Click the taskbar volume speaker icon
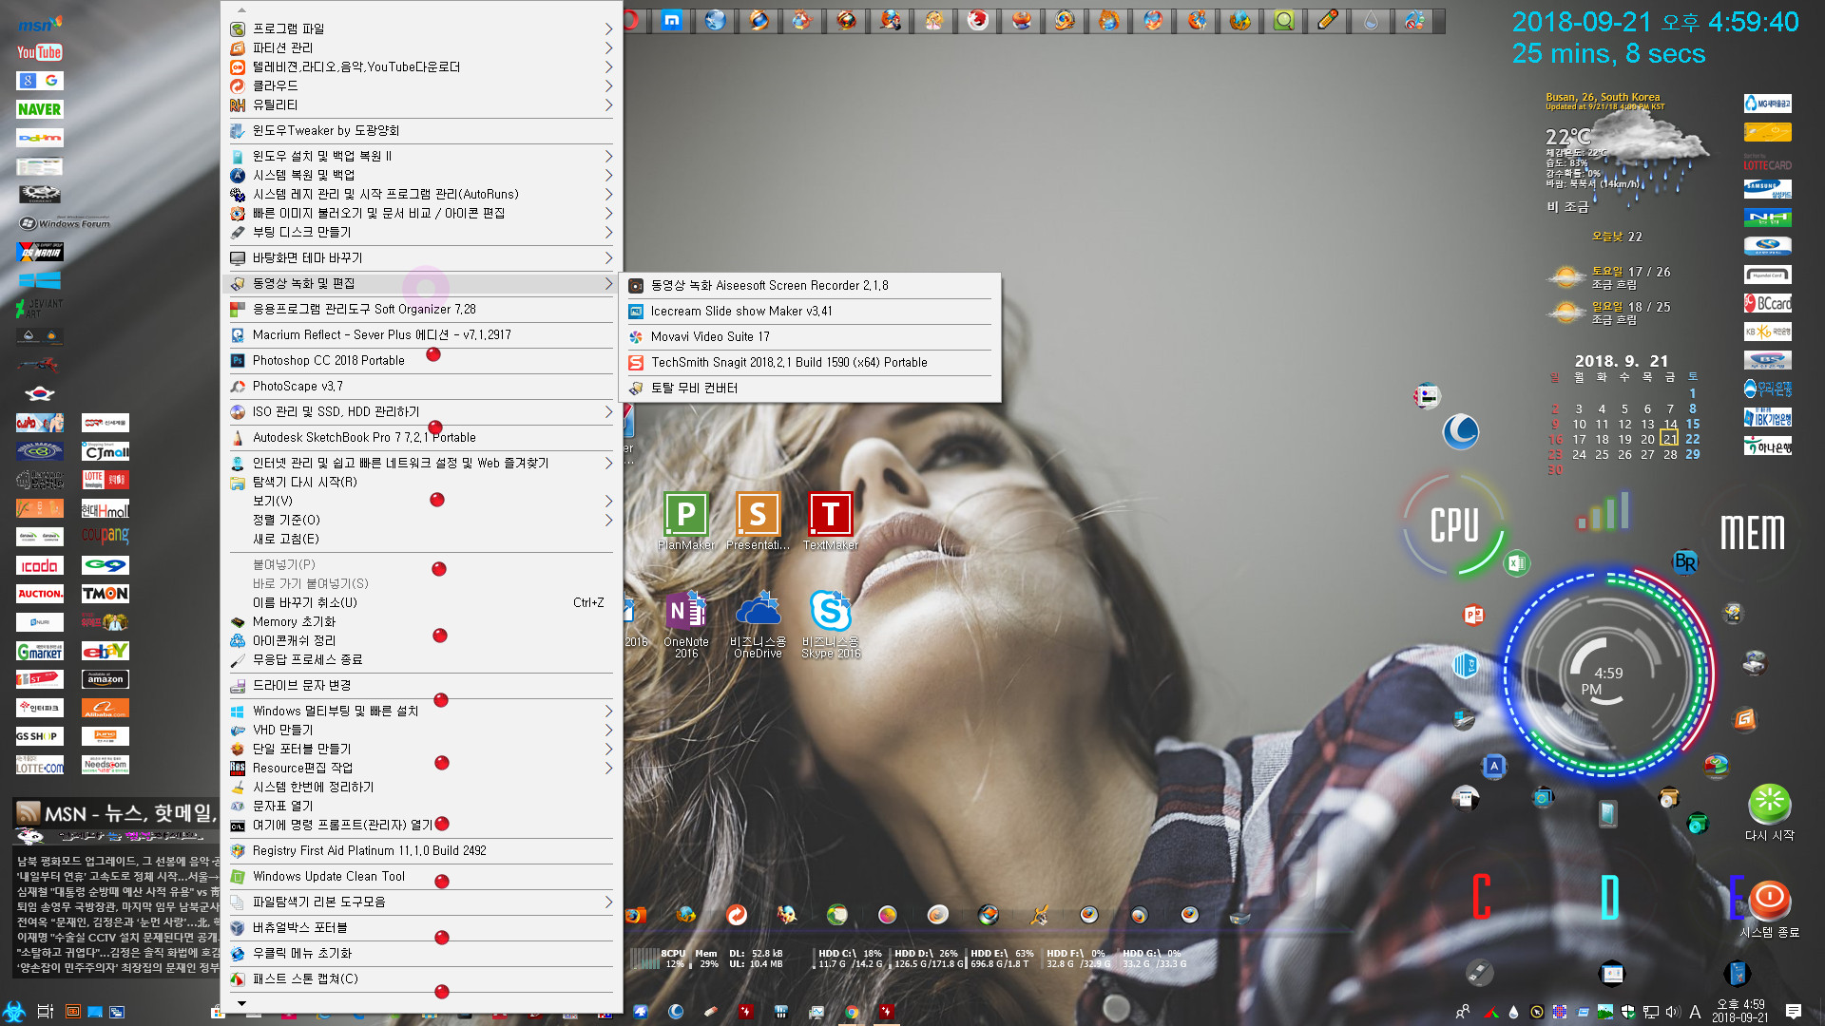Image resolution: width=1825 pixels, height=1026 pixels. pyautogui.click(x=1673, y=1012)
